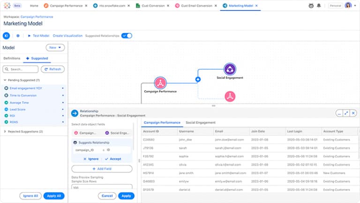Click the plus connector between the nodes
The width and height of the screenshot is (360, 203).
(198, 80)
